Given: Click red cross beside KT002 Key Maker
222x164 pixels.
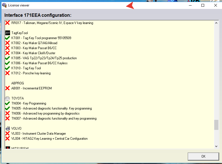Looking at the screenshot, I should [8, 43].
